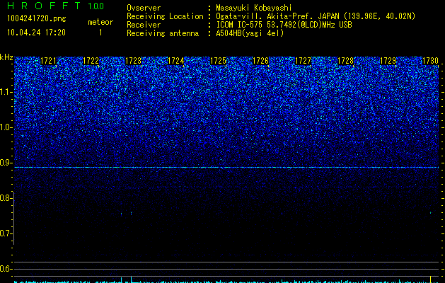The height and width of the screenshot is (283, 445).
Task: Click the Ovserver field label
Action: tap(144, 8)
